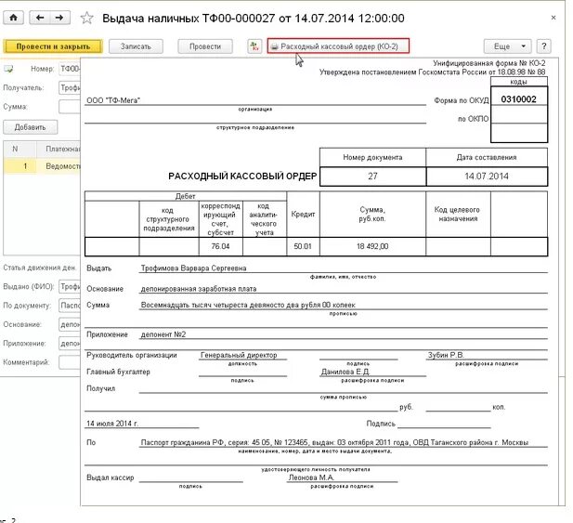The height and width of the screenshot is (523, 573).
Task: Navigate back with left arrow
Action: tap(40, 18)
